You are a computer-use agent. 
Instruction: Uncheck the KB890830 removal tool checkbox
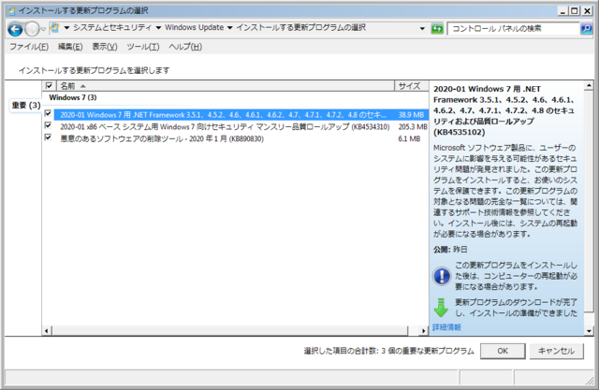pyautogui.click(x=48, y=137)
